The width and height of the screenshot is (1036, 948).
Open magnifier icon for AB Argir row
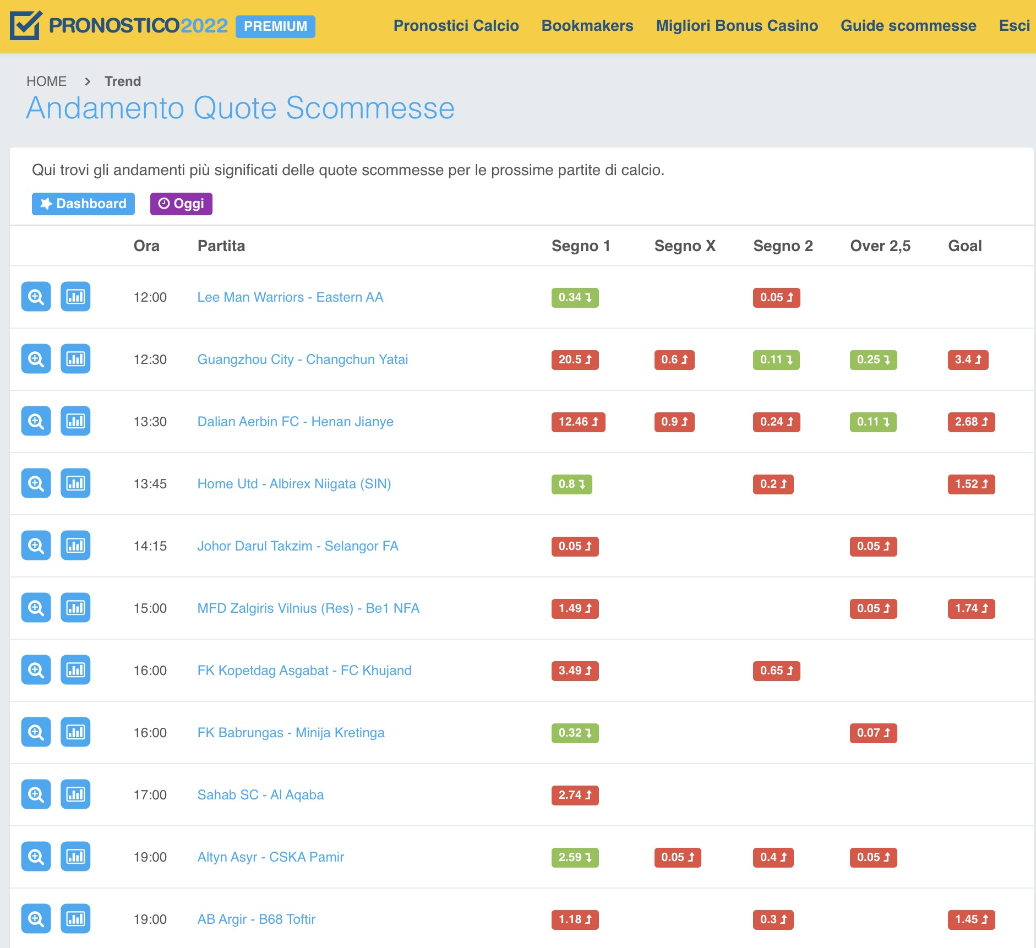click(x=36, y=919)
